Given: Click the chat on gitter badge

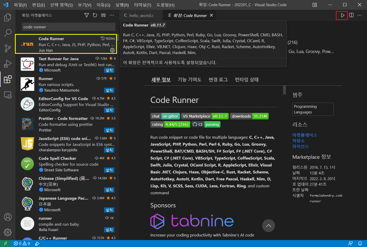Looking at the screenshot, I should (165, 116).
